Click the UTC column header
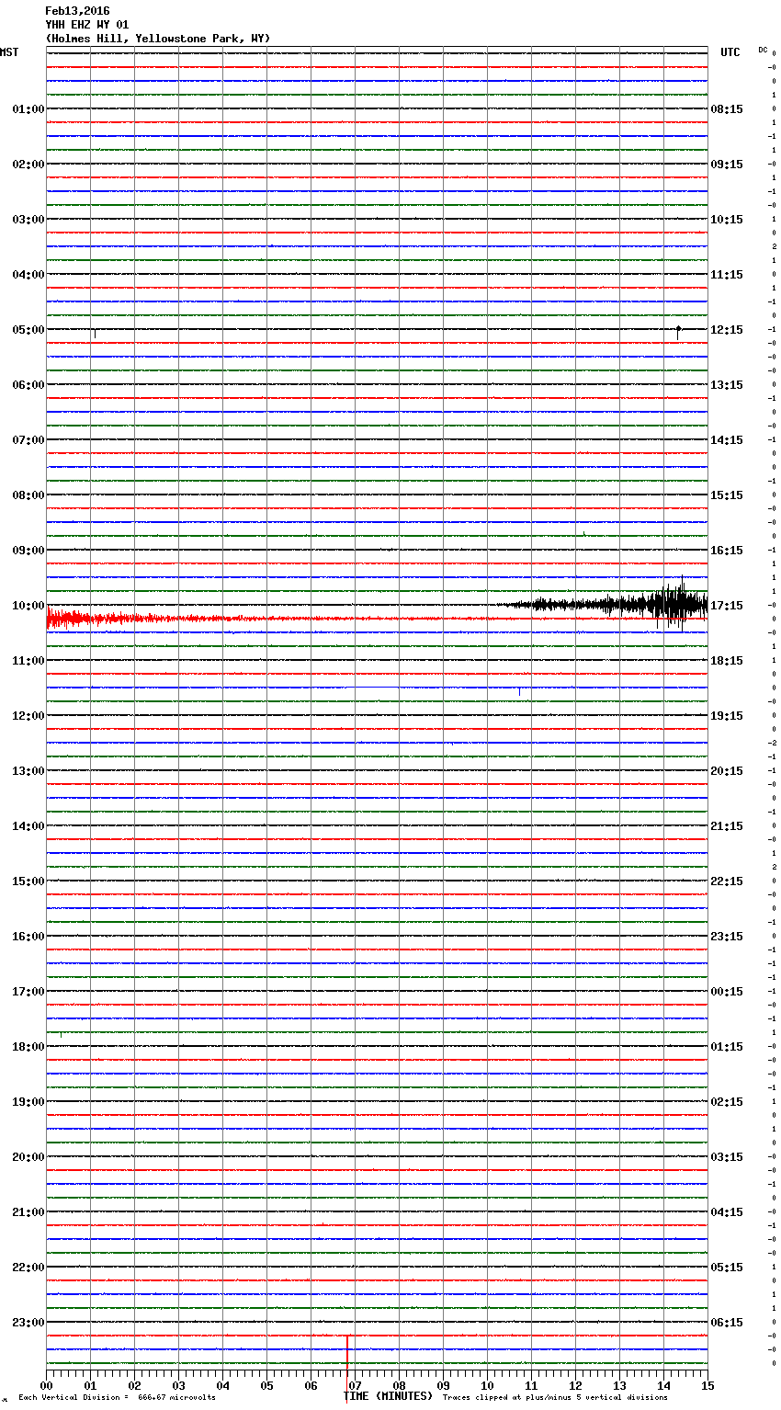Viewport: 781px width, 1410px height. [x=730, y=52]
